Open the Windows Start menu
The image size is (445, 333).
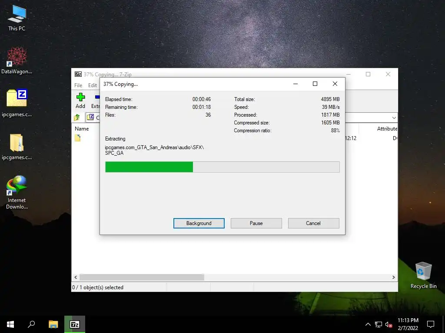(x=10, y=324)
